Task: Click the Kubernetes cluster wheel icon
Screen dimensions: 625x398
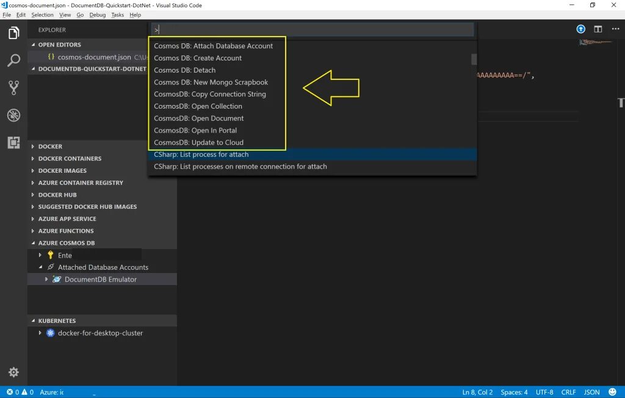Action: [x=50, y=333]
